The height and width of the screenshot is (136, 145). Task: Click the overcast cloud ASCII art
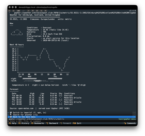click(x=17, y=32)
